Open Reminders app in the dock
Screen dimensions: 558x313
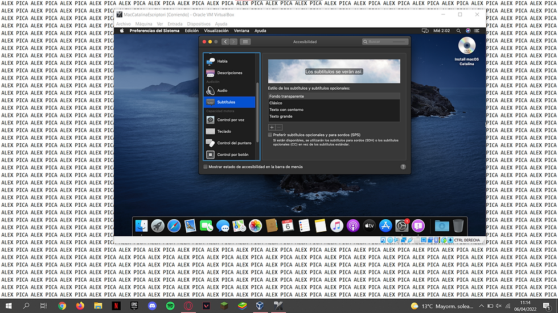coord(304,226)
